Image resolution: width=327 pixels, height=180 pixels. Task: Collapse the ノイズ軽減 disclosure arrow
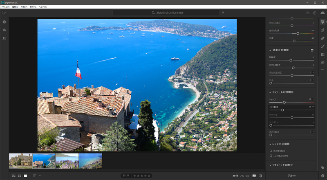click(313, 107)
